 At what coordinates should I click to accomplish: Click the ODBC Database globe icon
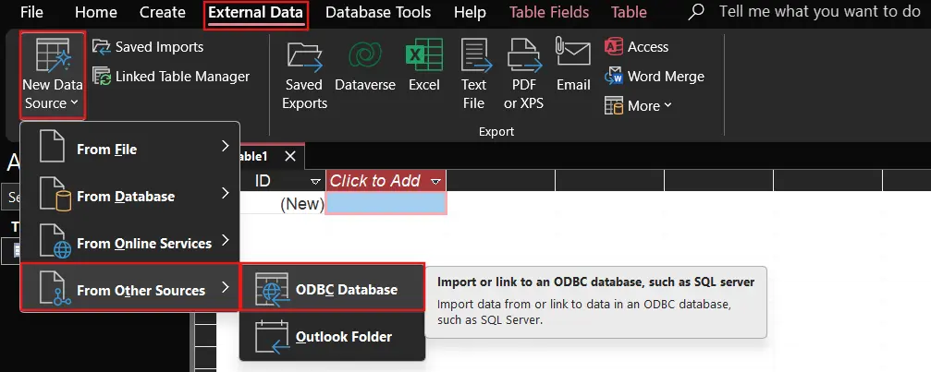272,289
